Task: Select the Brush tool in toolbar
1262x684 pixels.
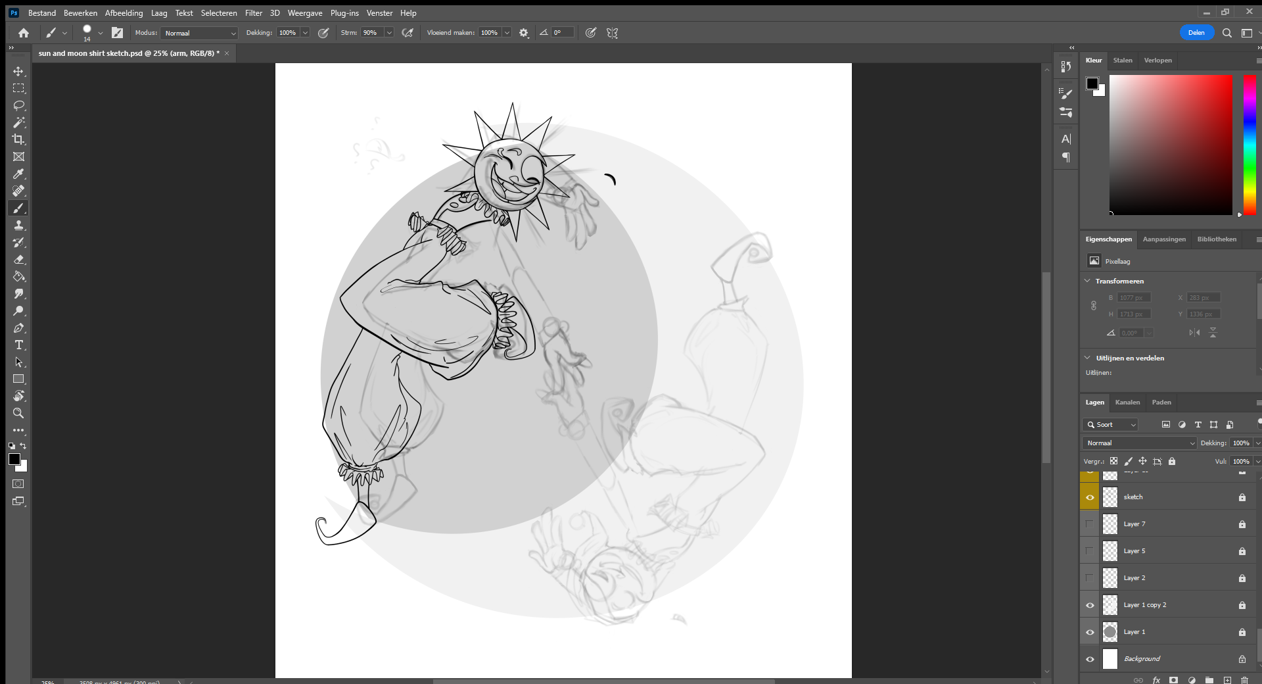Action: 18,208
